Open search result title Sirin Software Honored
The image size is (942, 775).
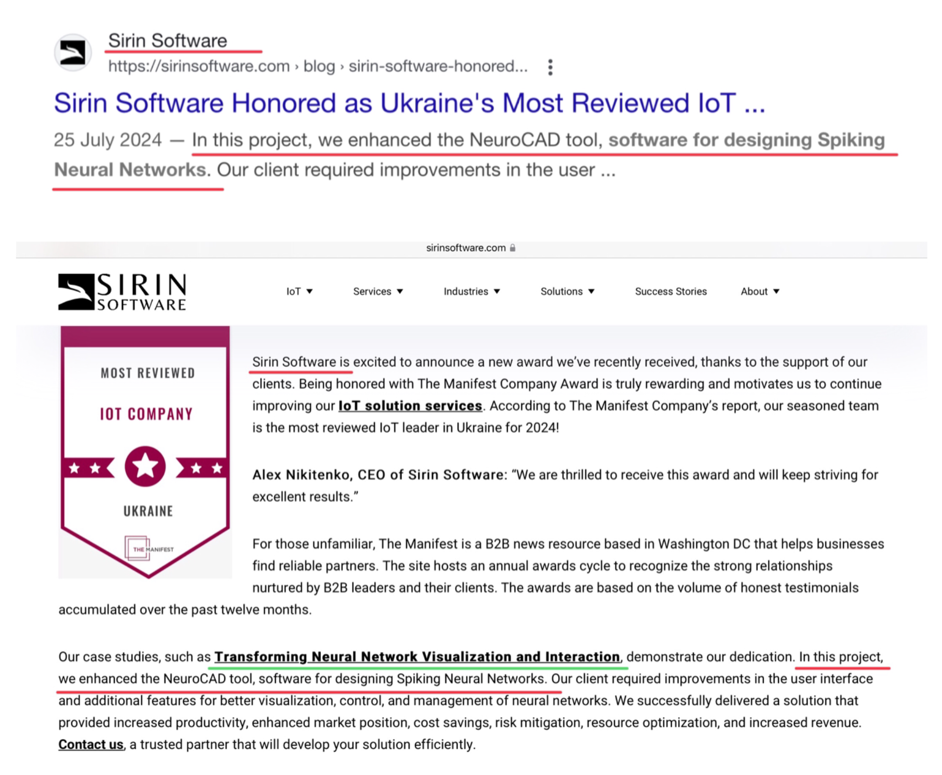[x=409, y=103]
